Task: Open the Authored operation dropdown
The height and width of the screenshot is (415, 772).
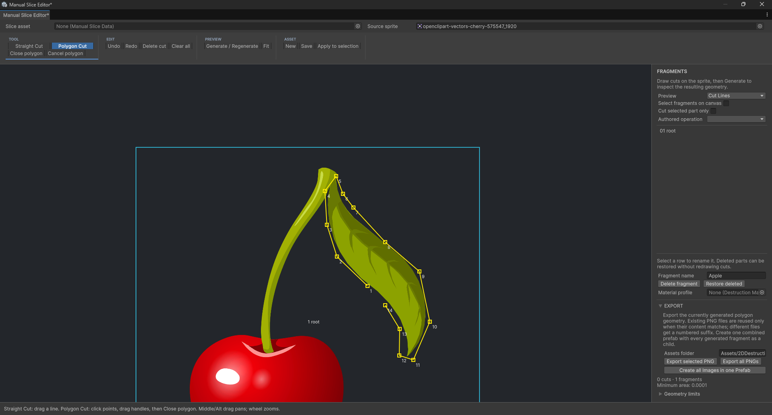Action: 736,119
